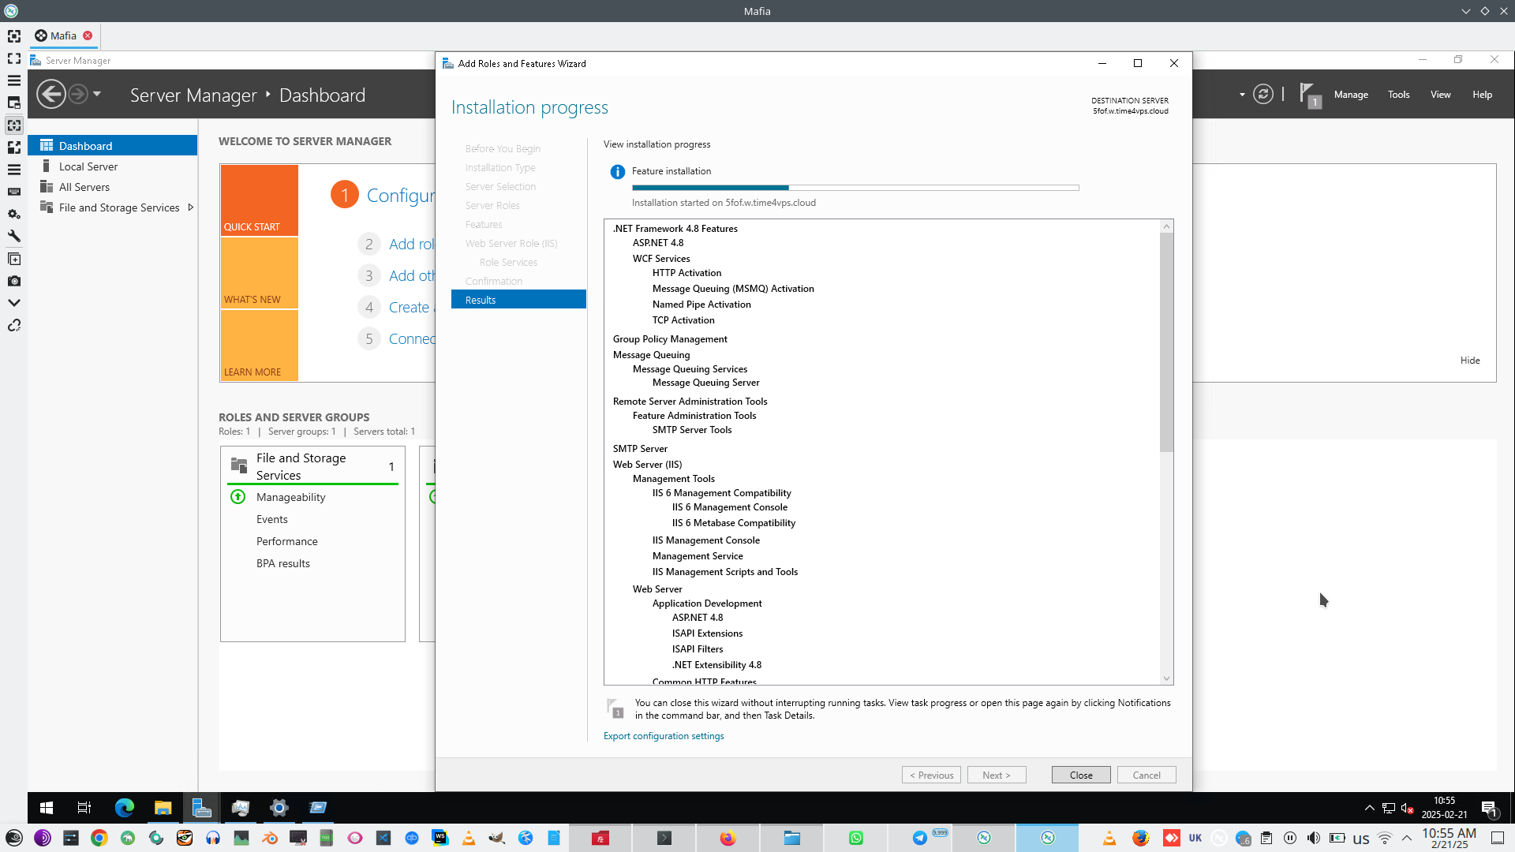Open Microsoft Edge from the taskbar
Screen dimensions: 1515x852
tap(125, 807)
